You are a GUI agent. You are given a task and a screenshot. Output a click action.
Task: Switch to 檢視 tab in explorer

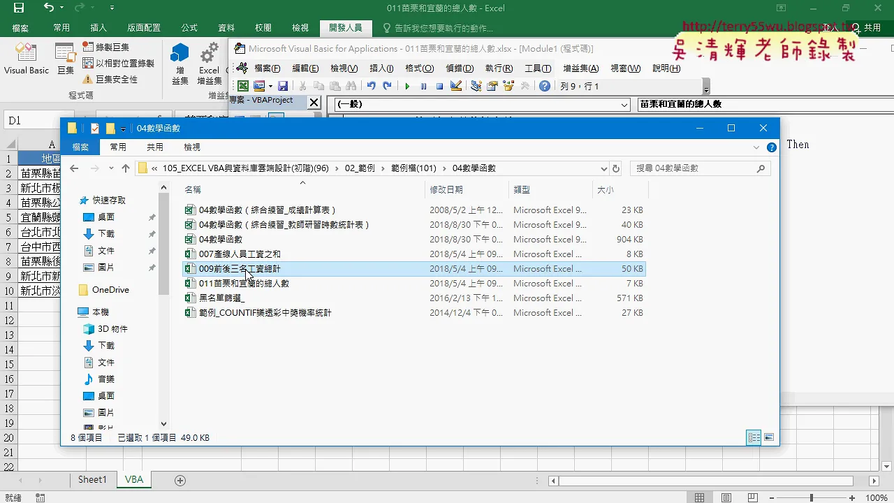click(192, 147)
